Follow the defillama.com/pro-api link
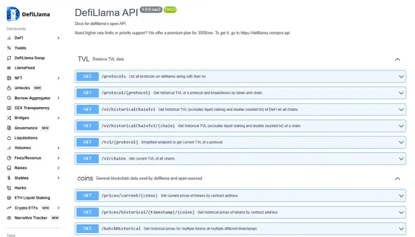Image resolution: width=415 pixels, height=237 pixels. (265, 33)
